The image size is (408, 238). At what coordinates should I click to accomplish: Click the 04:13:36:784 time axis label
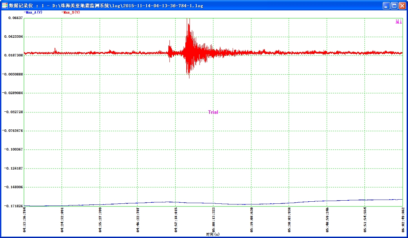pos(24,220)
